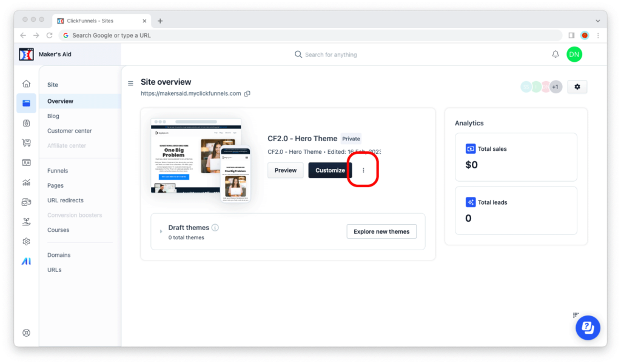The width and height of the screenshot is (621, 364).
Task: Open the plant-in-hand icon in rail
Action: (27, 222)
